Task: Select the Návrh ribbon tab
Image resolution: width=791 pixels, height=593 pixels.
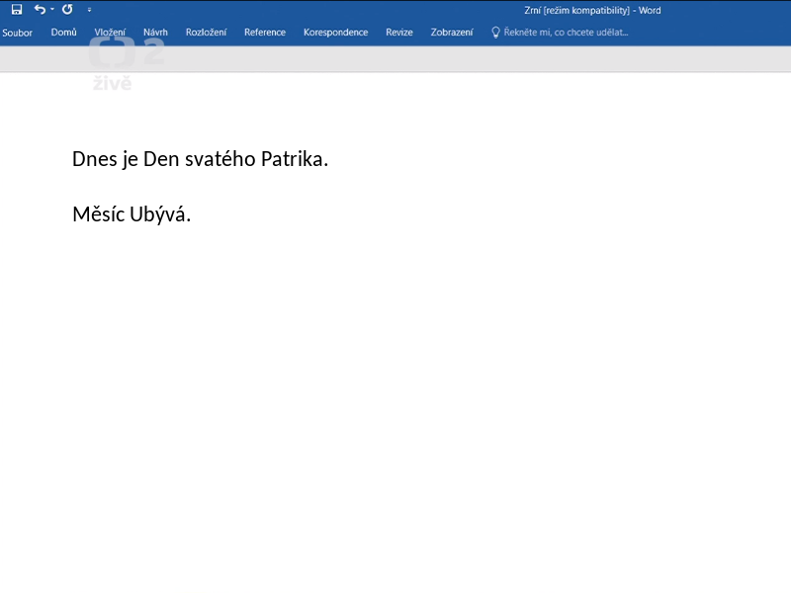Action: pos(155,33)
